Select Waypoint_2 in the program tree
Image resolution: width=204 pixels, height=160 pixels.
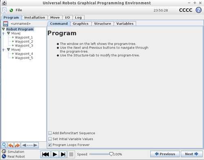[x=24, y=41]
